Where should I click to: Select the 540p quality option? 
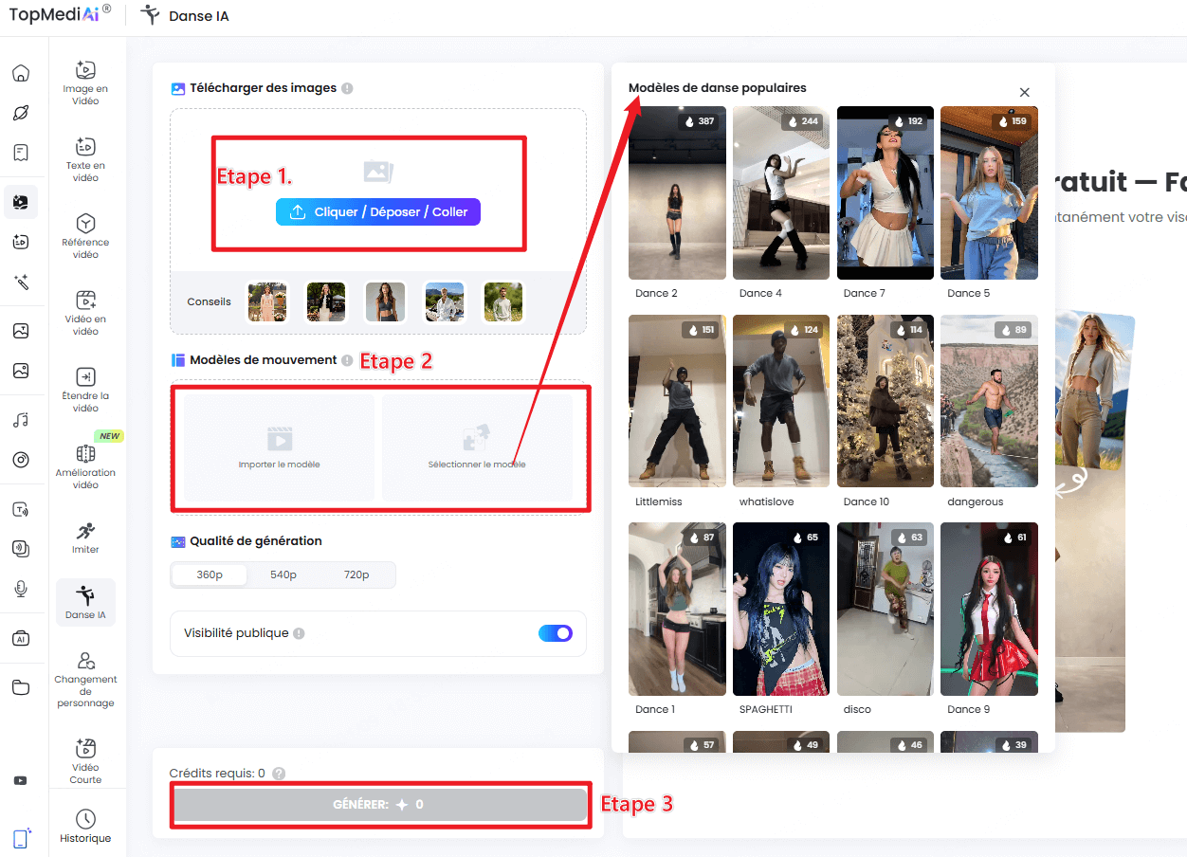point(282,574)
